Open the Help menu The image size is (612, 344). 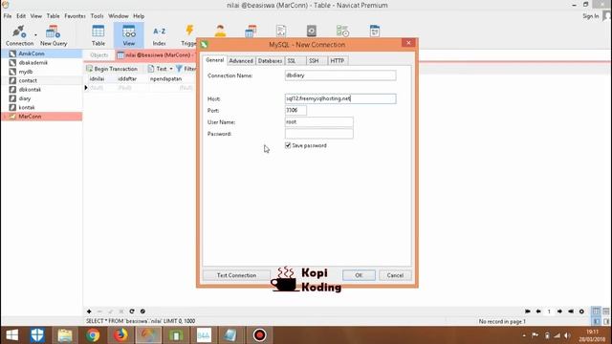tap(139, 16)
